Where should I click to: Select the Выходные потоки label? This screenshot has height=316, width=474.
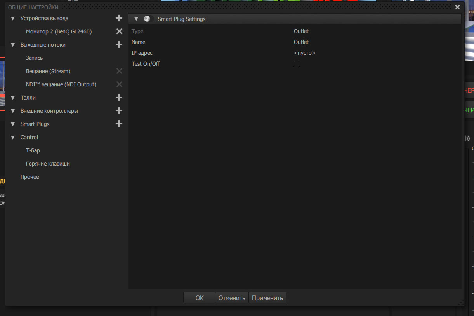(x=43, y=45)
